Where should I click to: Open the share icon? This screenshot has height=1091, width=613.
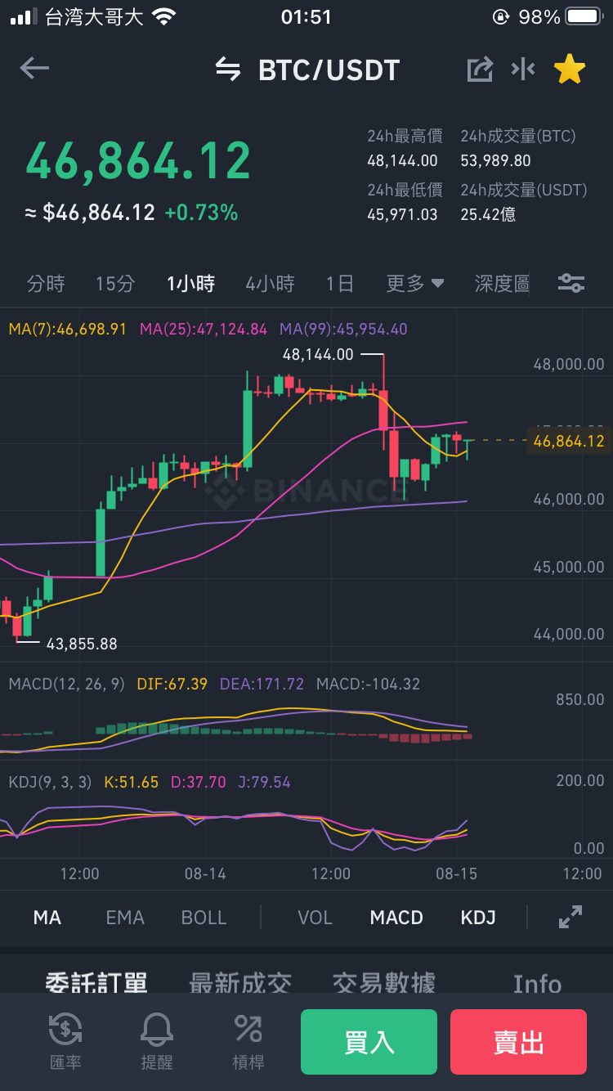tap(480, 70)
